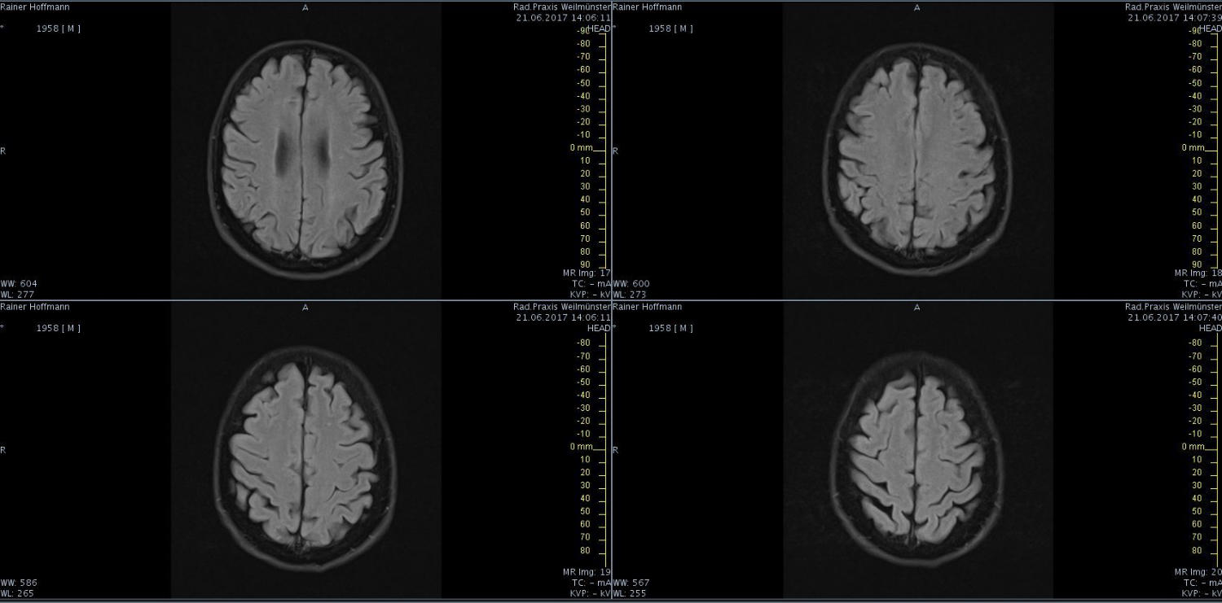Click the 0 mm mark on top-right ruler

1193,148
